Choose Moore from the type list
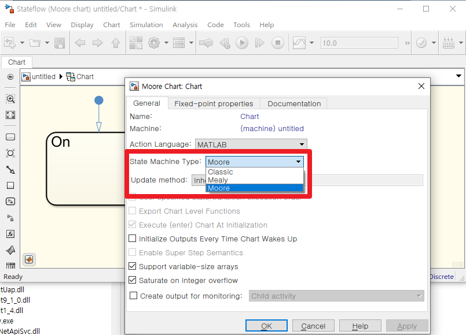The width and height of the screenshot is (466, 335). pos(255,188)
